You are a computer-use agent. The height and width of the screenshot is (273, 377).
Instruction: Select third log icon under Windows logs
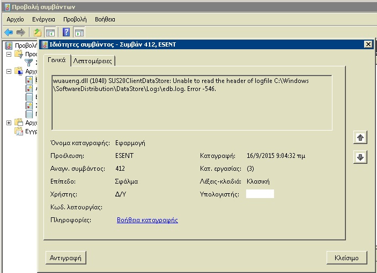(29, 97)
